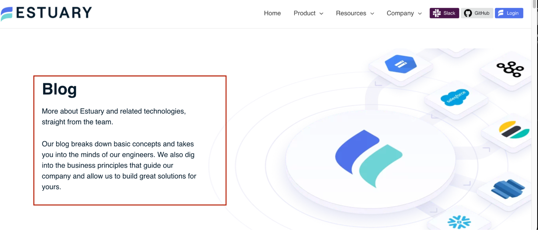The image size is (538, 230).
Task: Click the GitHub octocat icon
Action: (x=468, y=13)
